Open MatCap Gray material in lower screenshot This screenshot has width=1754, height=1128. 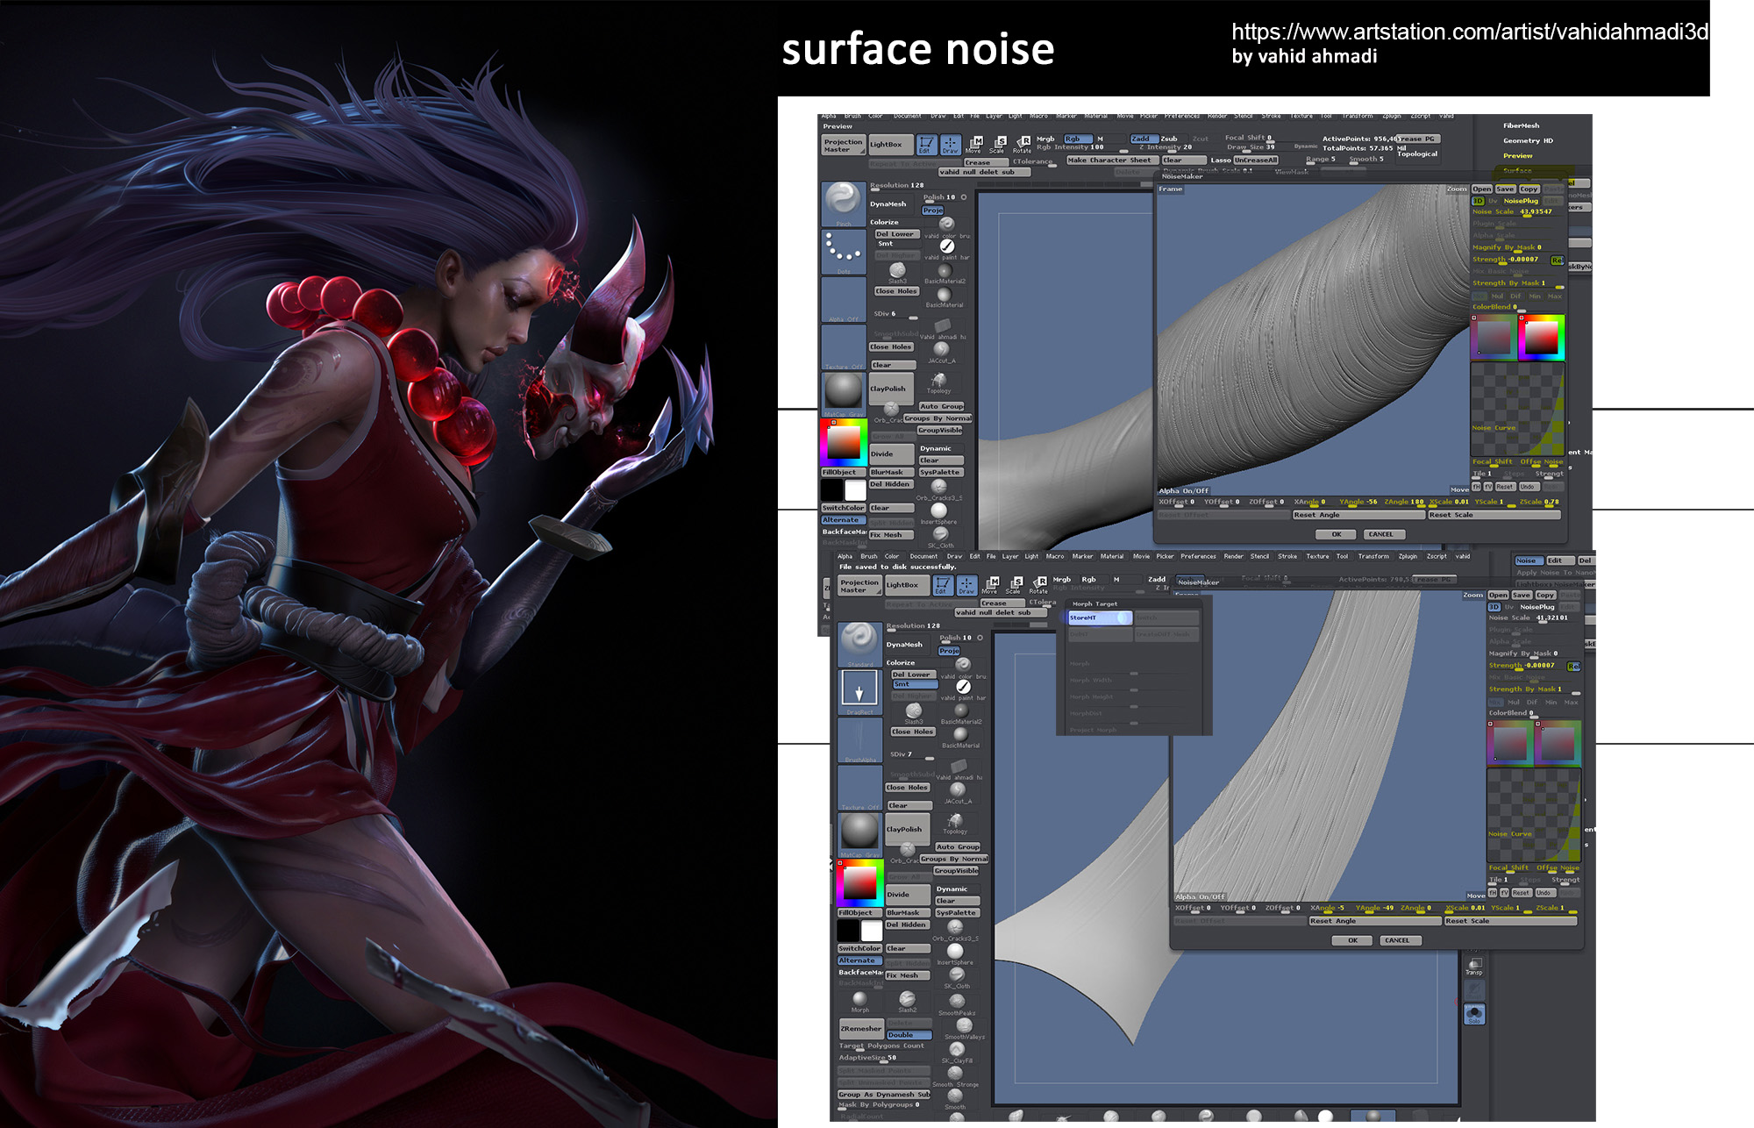(859, 834)
